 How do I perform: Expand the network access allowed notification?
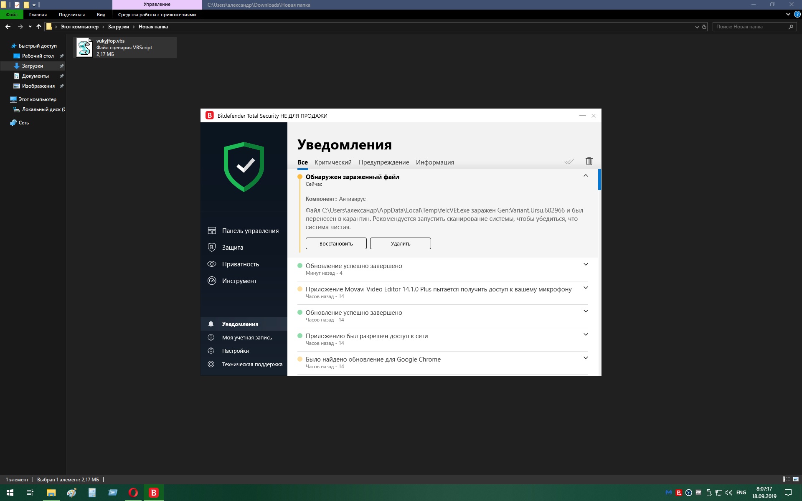586,335
